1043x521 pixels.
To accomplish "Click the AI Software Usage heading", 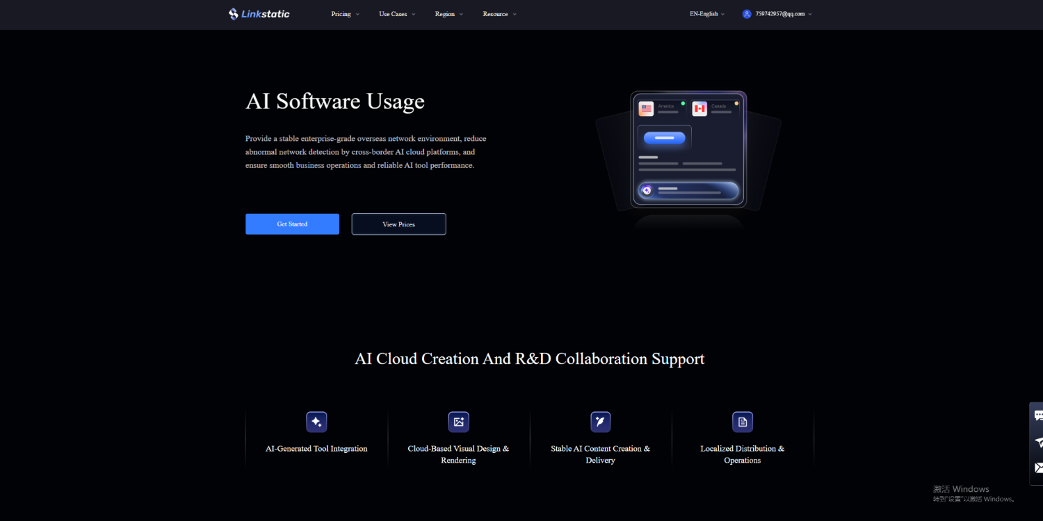I will pos(335,101).
